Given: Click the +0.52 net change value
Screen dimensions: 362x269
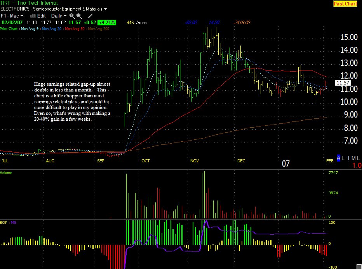Looking at the screenshot, I should point(90,23).
